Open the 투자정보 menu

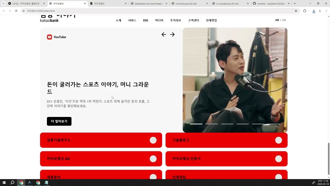pyautogui.click(x=176, y=20)
